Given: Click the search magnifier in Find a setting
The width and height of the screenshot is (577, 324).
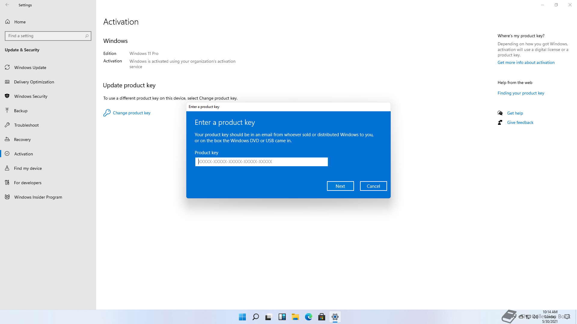Looking at the screenshot, I should [87, 36].
